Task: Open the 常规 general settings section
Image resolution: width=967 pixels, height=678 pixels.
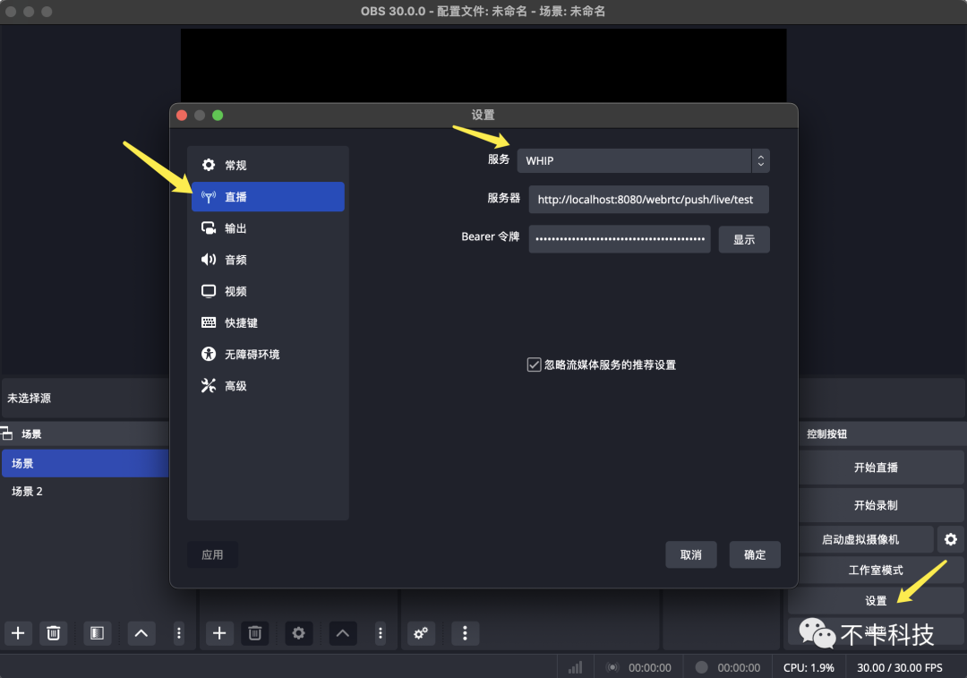Action: 268,165
